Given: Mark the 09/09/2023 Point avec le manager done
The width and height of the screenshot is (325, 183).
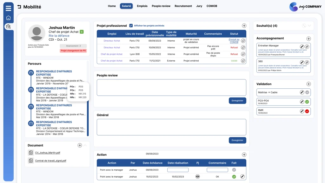Looking at the screenshot, I should (234, 170).
